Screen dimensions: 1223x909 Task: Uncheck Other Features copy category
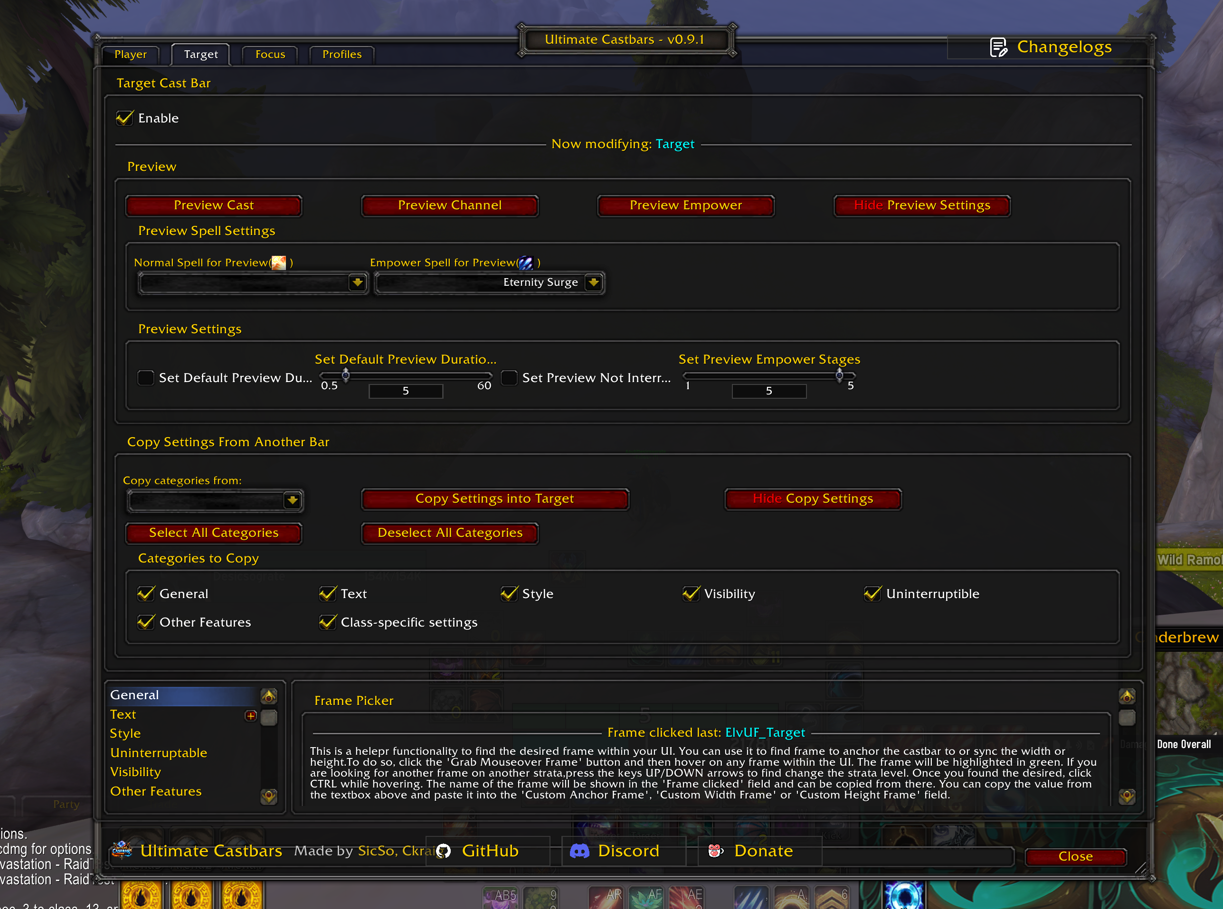146,622
